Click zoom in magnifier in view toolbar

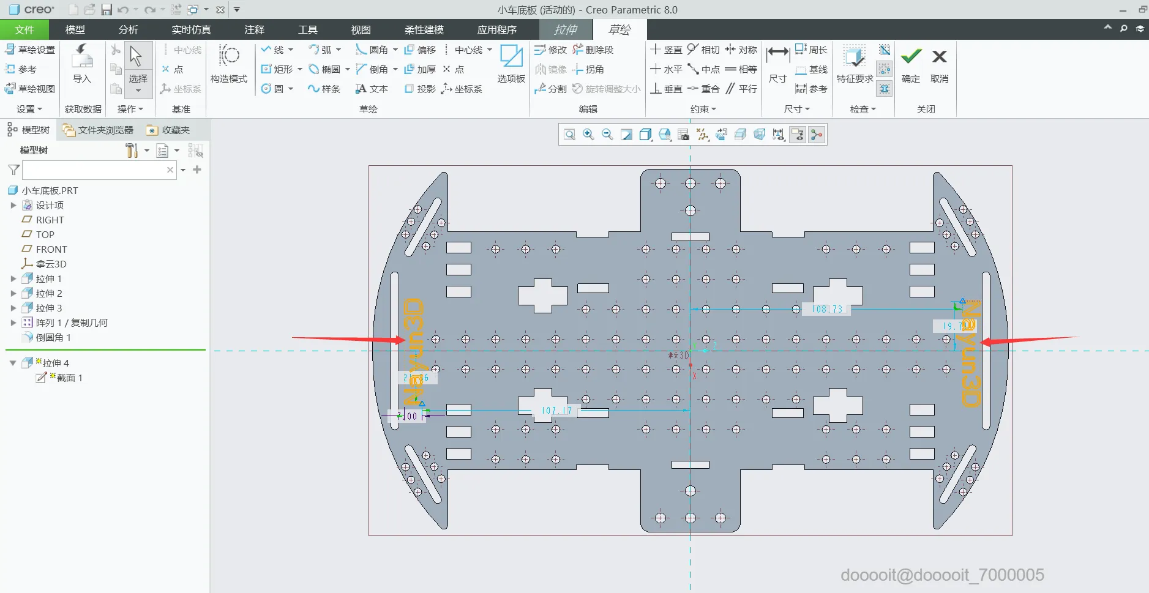click(588, 135)
